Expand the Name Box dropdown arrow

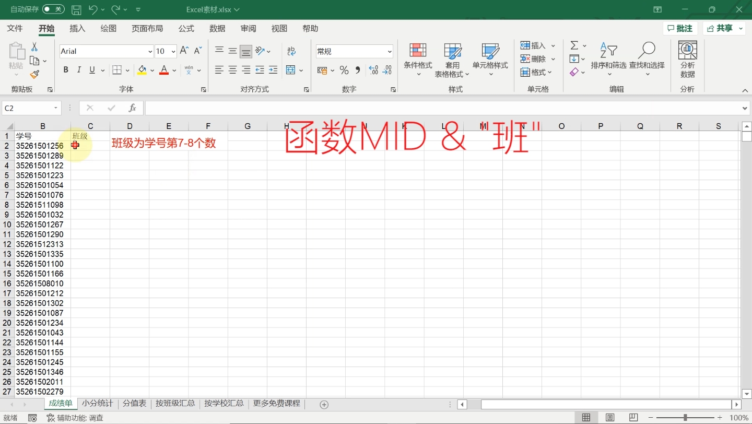coord(56,108)
